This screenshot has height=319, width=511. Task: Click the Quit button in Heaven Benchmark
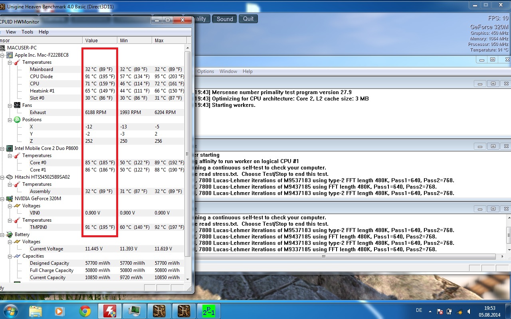[248, 19]
